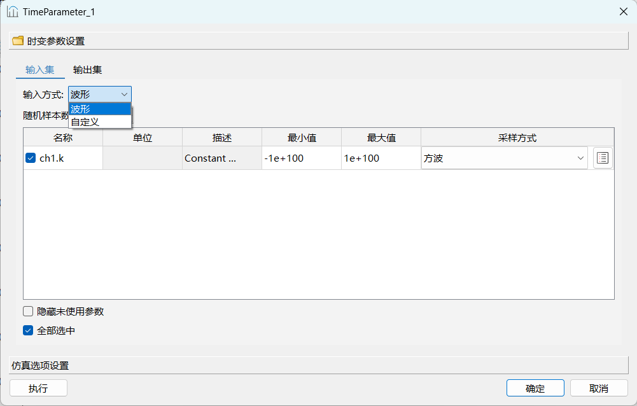Click the 最大值 column header
This screenshot has width=637, height=406.
381,137
